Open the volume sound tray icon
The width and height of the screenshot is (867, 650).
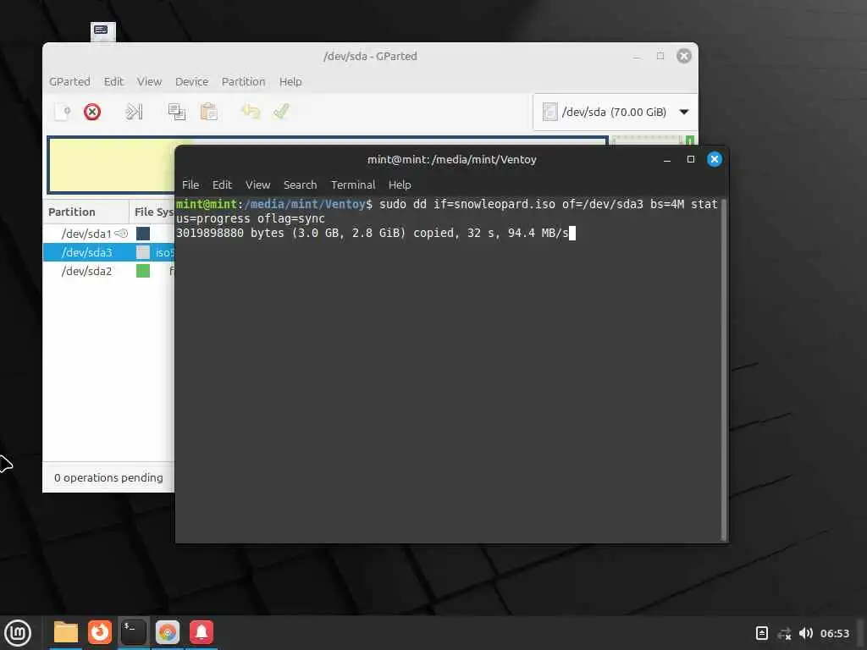pyautogui.click(x=806, y=633)
